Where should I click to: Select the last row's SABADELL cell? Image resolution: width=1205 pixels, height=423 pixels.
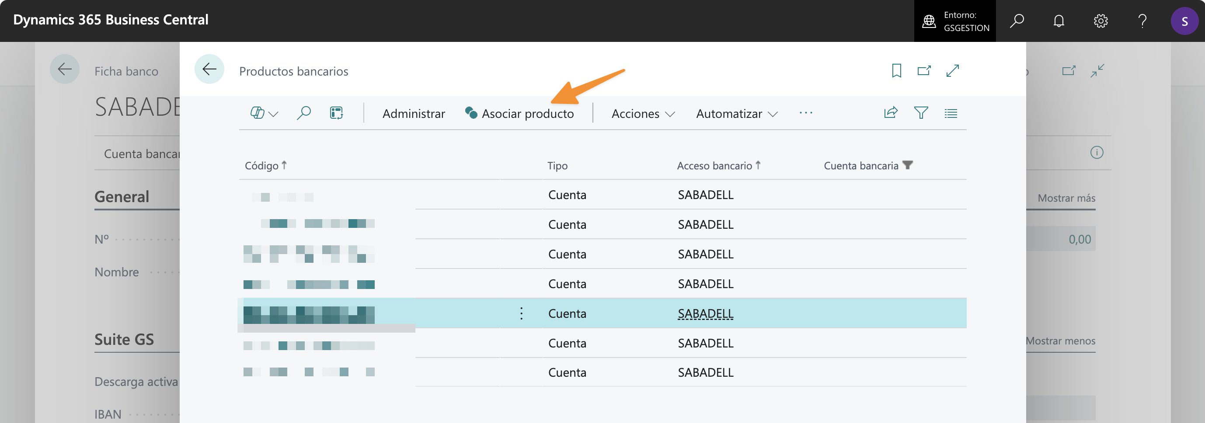click(x=705, y=372)
